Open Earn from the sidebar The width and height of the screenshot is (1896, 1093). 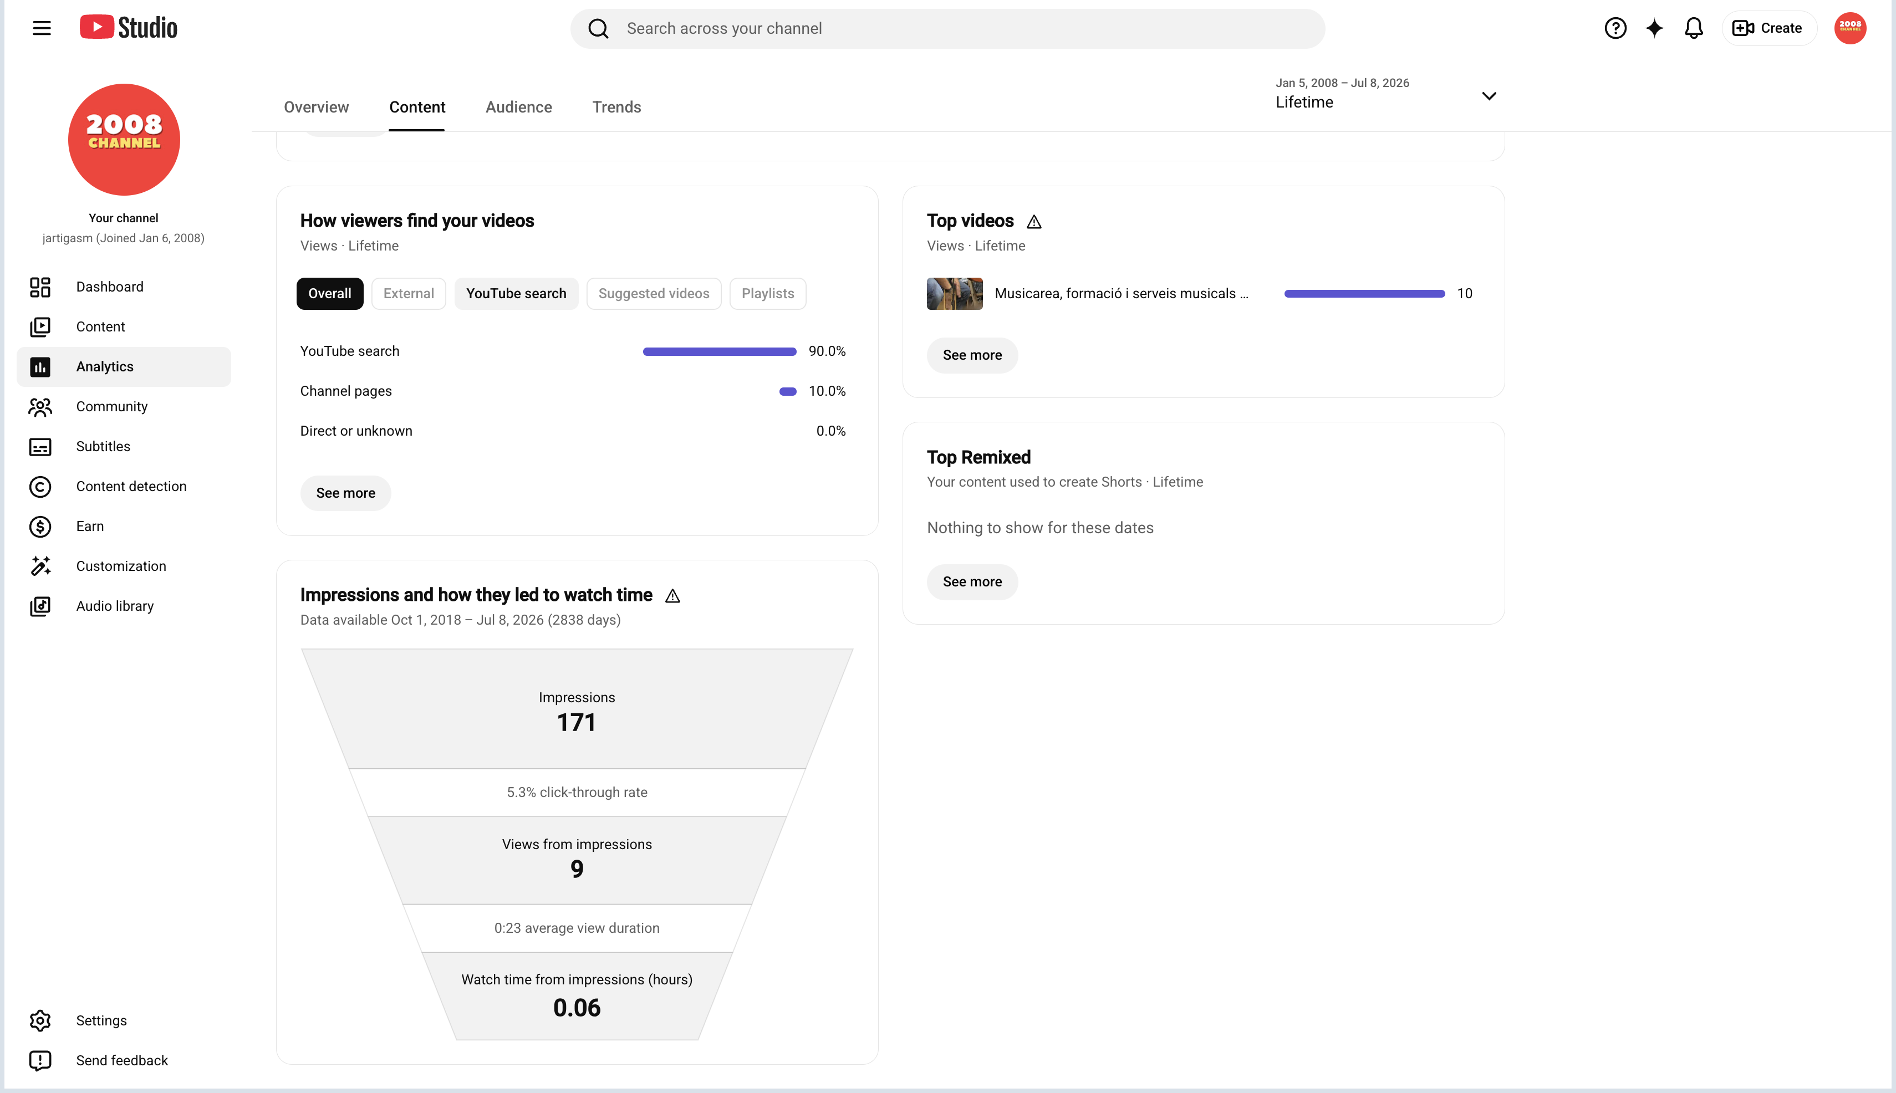pos(124,526)
